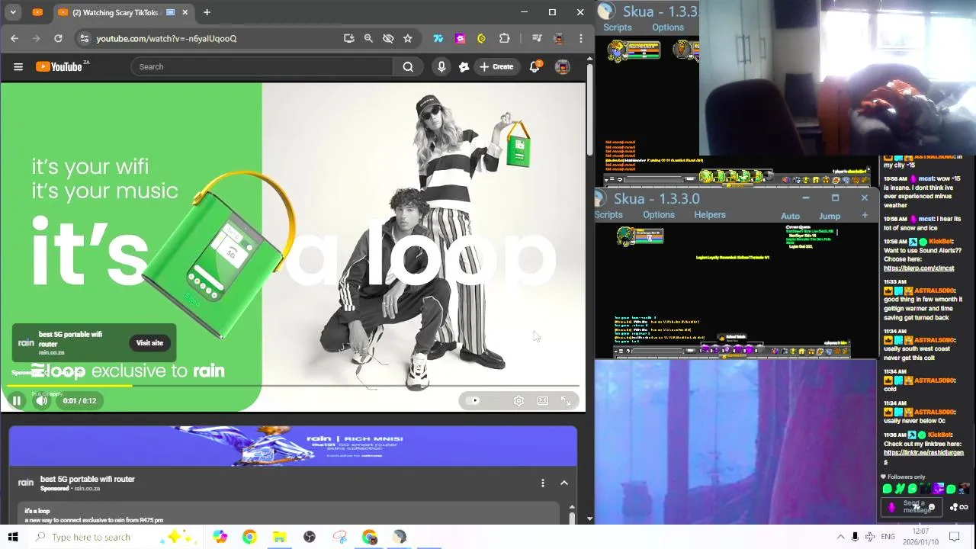Open Scripts menu in lower Skua window
976x549 pixels.
pyautogui.click(x=608, y=215)
